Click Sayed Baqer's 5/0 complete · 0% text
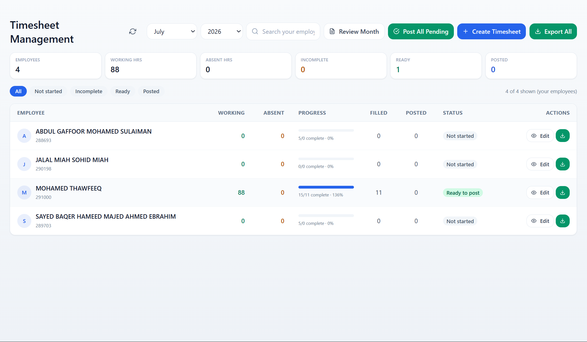Image resolution: width=587 pixels, height=342 pixels. coord(316,223)
